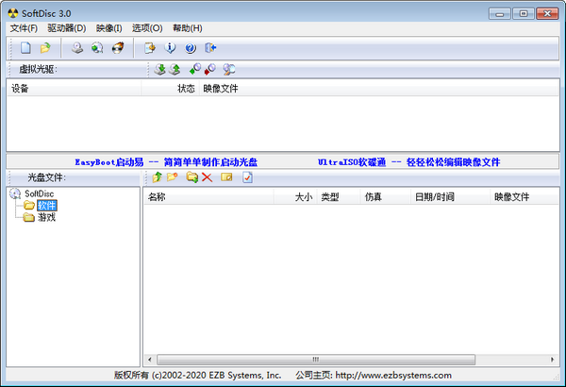566x387 pixels.
Task: Click the blue Info icon
Action: pyautogui.click(x=171, y=48)
